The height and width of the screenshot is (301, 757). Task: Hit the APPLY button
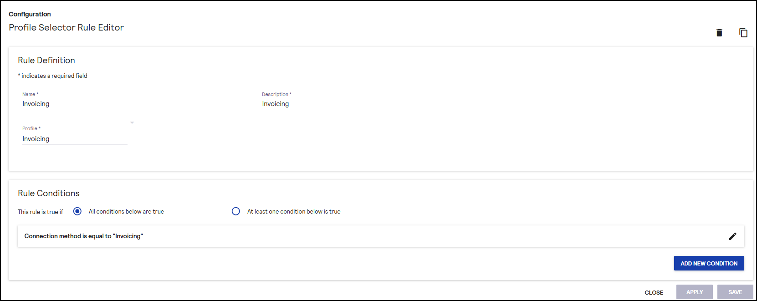(x=694, y=292)
